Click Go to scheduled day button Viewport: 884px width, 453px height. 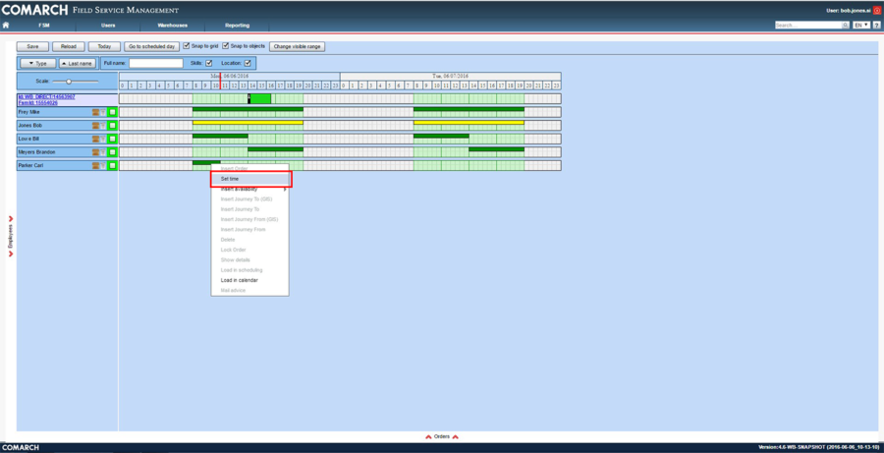(151, 46)
